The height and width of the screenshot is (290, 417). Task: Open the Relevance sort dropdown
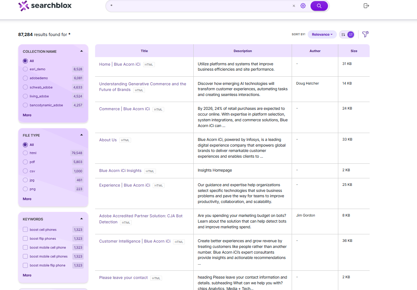tap(322, 35)
